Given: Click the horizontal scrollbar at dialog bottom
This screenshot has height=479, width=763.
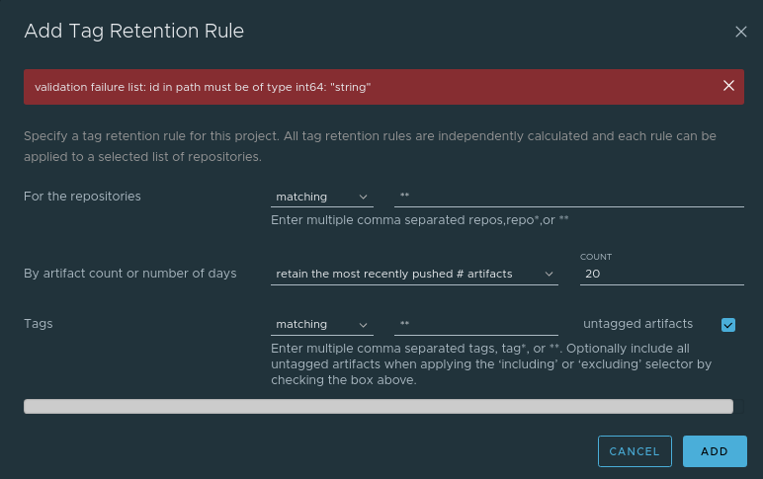Looking at the screenshot, I should [379, 407].
